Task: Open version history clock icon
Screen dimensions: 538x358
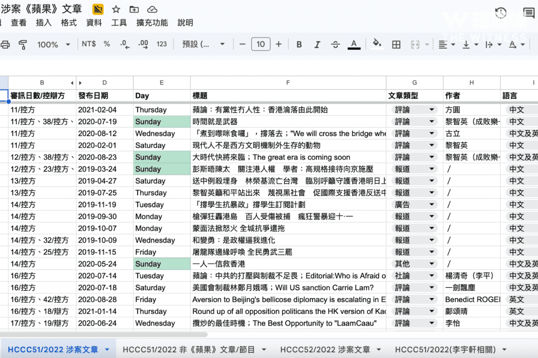Action: click(x=501, y=13)
